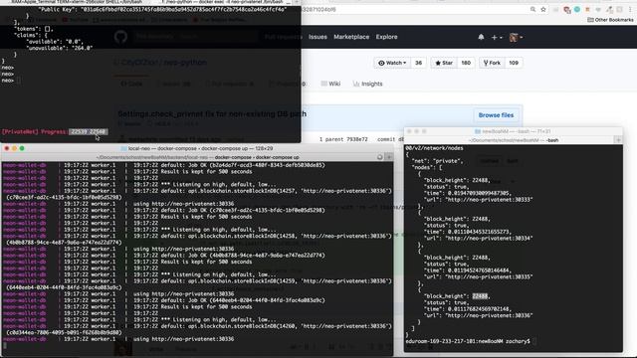Go to Issues in GitHub header

coord(318,37)
